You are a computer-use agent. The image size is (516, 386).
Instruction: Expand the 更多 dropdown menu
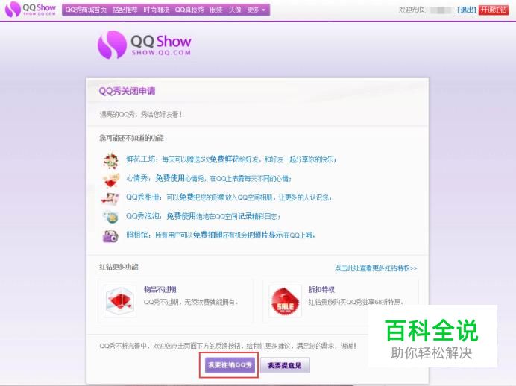(256, 10)
